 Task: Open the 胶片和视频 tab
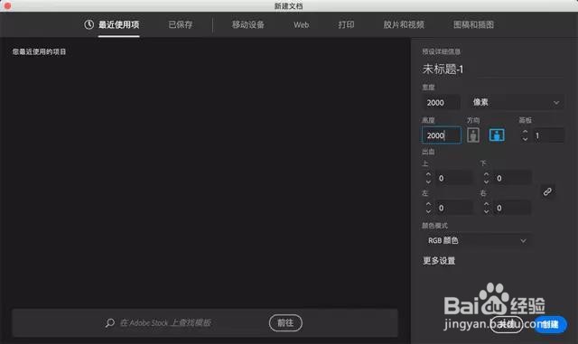click(x=404, y=24)
